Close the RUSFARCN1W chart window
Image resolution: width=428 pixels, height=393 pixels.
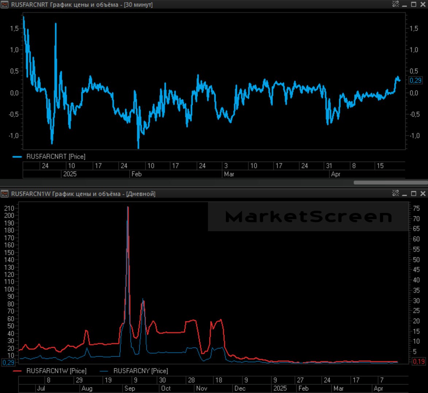tap(423, 194)
